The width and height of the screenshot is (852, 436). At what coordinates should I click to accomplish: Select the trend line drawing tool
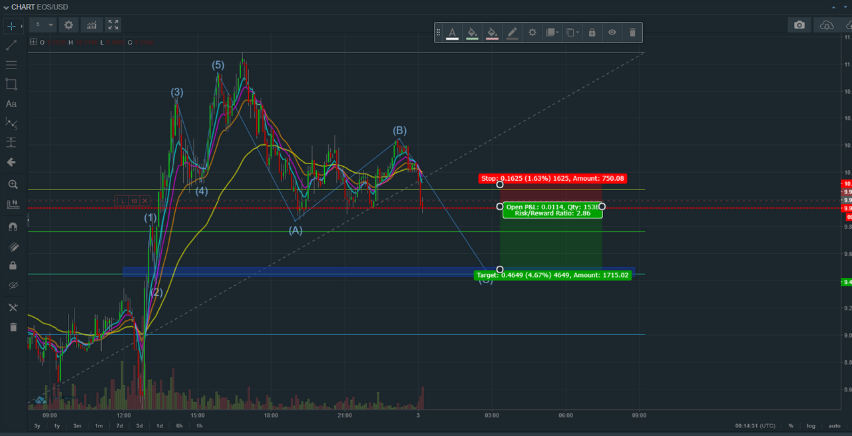click(x=11, y=45)
